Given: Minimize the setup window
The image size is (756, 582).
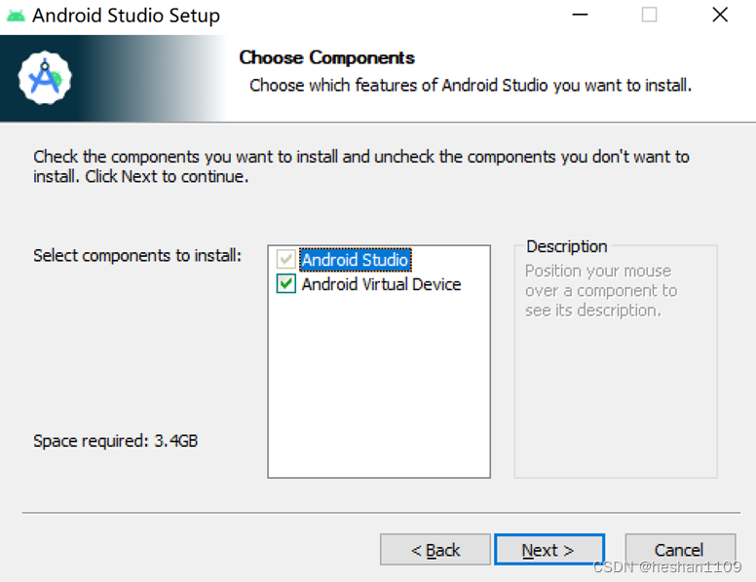Looking at the screenshot, I should (x=580, y=15).
